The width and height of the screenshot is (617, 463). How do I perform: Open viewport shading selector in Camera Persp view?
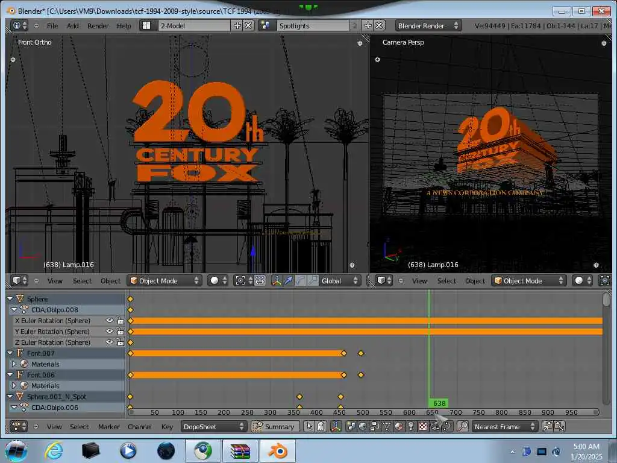(x=583, y=281)
